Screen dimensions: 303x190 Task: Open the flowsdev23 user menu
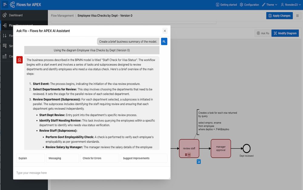[x=291, y=5]
